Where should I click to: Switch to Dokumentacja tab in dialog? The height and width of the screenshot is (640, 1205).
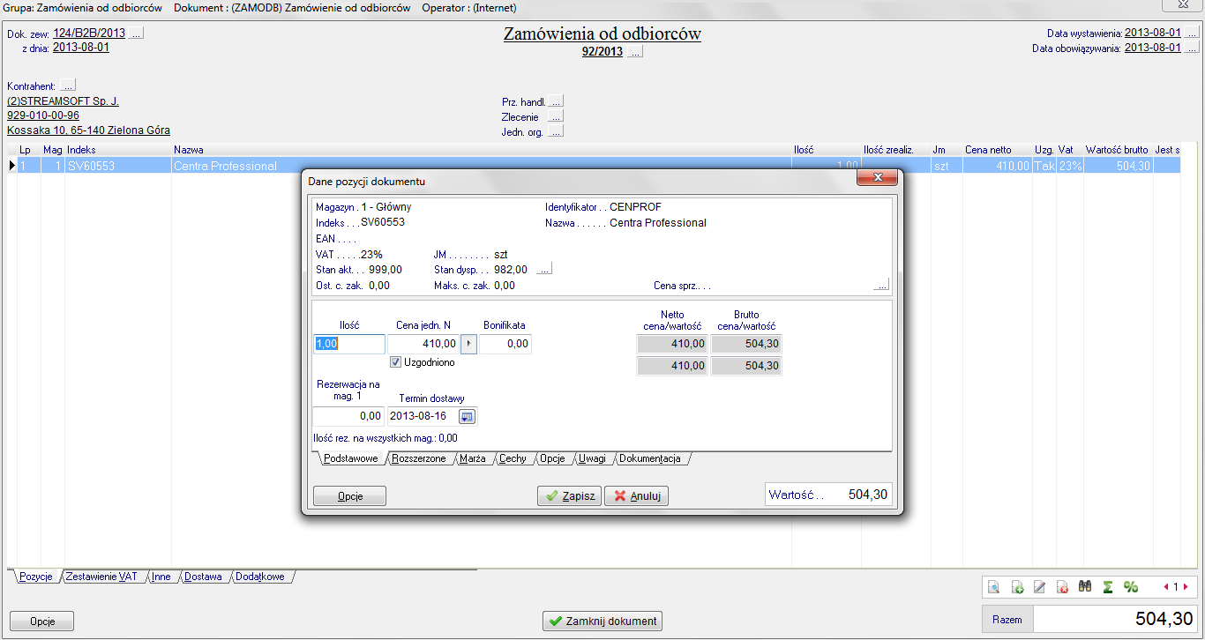point(650,459)
